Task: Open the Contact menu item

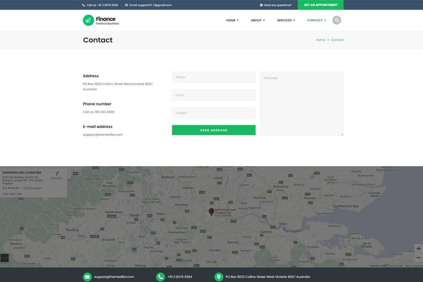Action: click(x=317, y=20)
